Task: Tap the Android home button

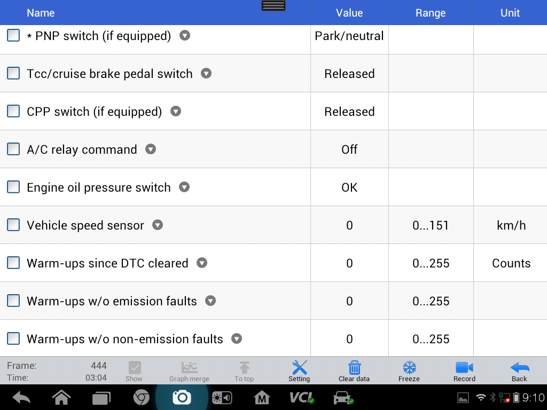Action: coord(61,397)
